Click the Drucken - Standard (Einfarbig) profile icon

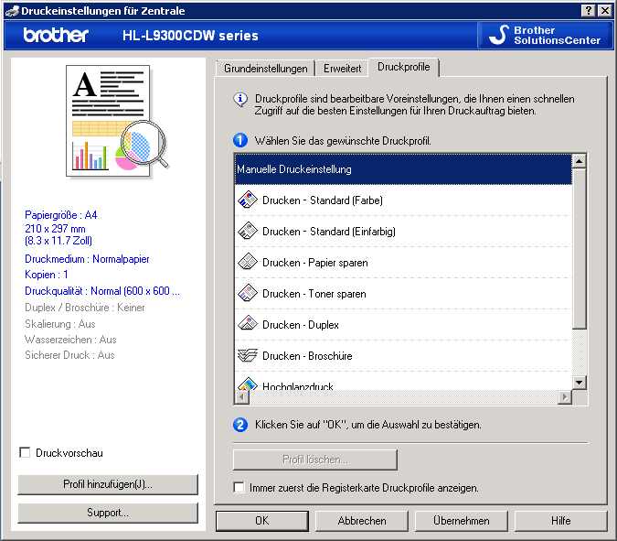(248, 231)
